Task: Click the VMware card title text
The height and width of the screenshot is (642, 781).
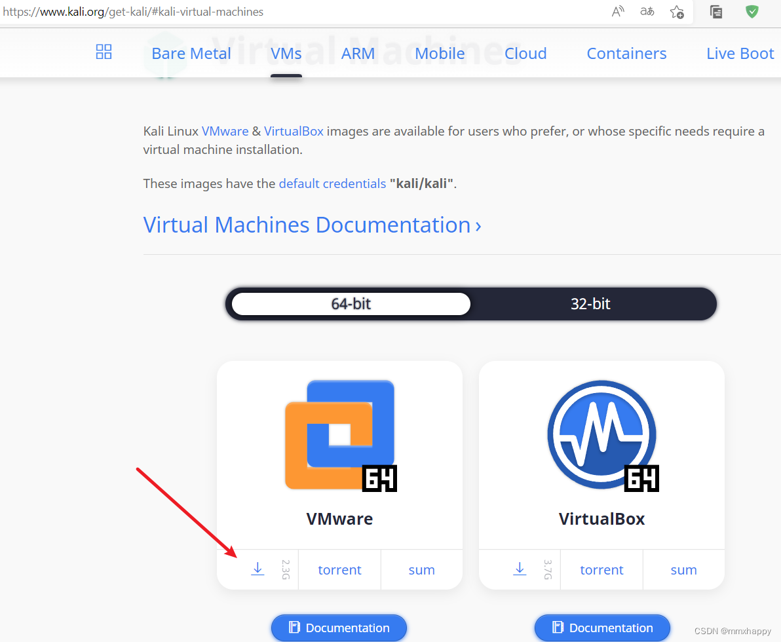Action: pyautogui.click(x=339, y=519)
